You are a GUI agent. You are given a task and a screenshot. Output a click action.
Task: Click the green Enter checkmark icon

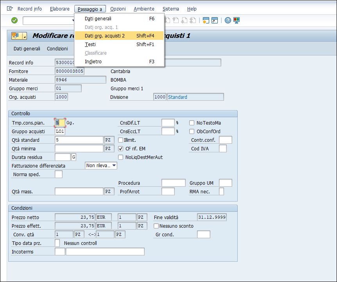(14, 20)
